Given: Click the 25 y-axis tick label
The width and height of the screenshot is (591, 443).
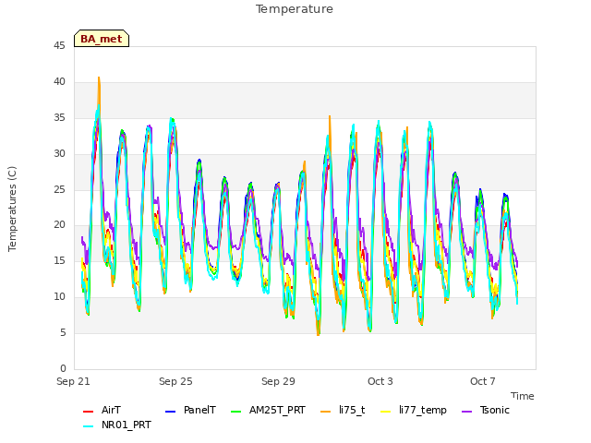Looking at the screenshot, I should (x=59, y=189).
